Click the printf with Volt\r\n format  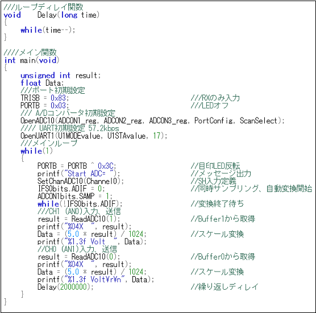click(x=95, y=279)
